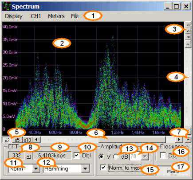This screenshot has width=193, height=180.
Task: Click the horizontal frequency scrollbar thumb
Action: 132,140
